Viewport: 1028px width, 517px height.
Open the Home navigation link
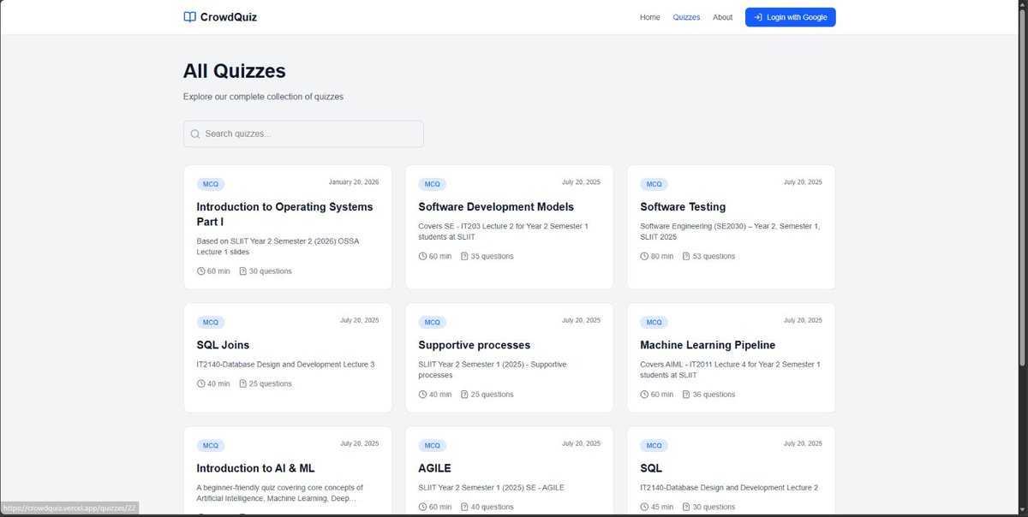pyautogui.click(x=649, y=17)
